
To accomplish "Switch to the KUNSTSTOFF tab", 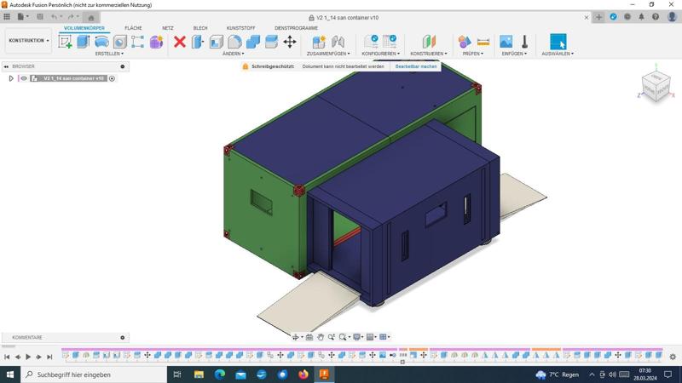I will 240,28.
